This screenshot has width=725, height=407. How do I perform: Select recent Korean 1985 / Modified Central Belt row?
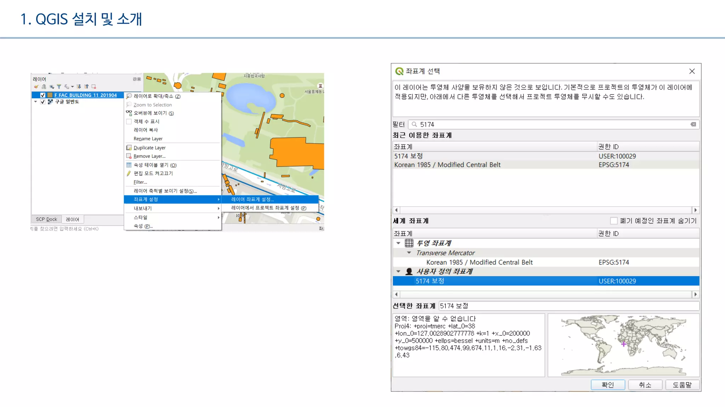pyautogui.click(x=546, y=165)
